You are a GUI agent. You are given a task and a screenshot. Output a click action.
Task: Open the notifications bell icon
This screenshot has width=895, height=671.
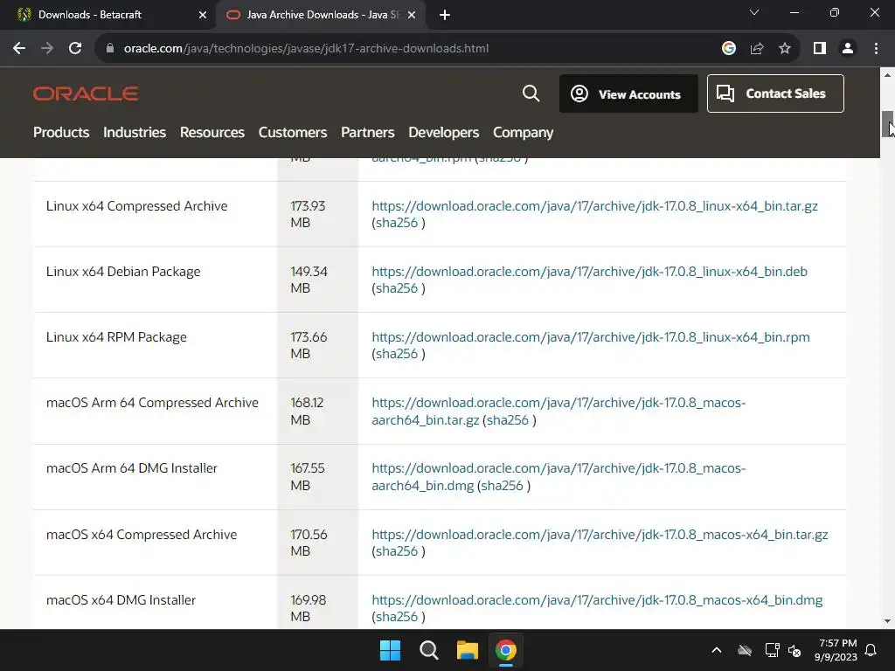click(871, 650)
